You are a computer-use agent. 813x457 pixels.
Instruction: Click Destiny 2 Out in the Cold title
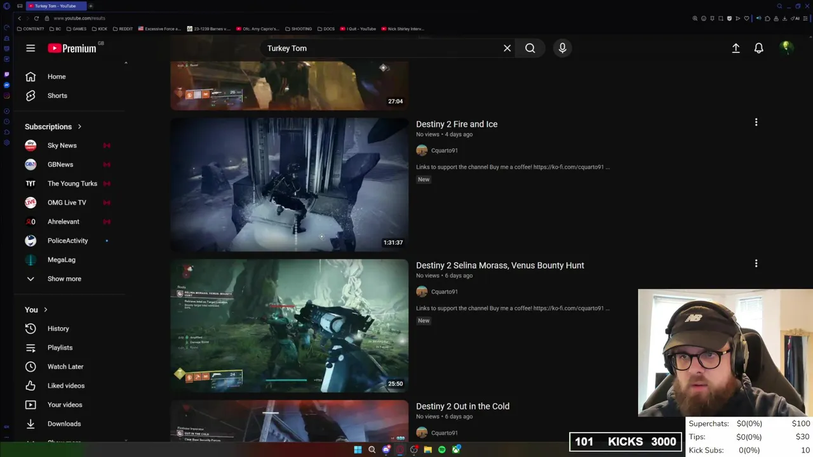pos(462,406)
